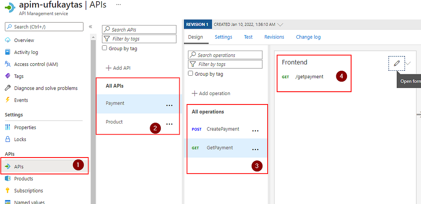This screenshot has height=204, width=421.
Task: Click the APIs Filter by tags field
Action: [139, 39]
